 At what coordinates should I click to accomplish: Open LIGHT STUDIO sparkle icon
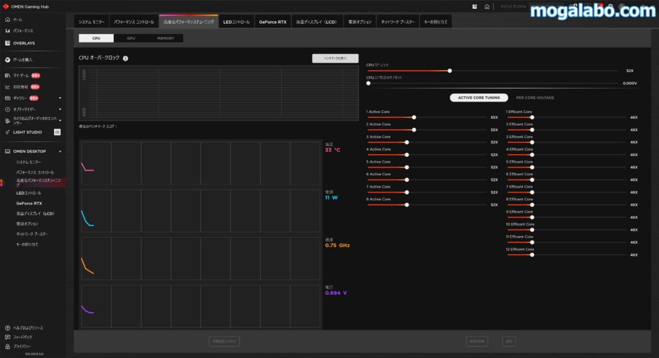tap(8, 132)
